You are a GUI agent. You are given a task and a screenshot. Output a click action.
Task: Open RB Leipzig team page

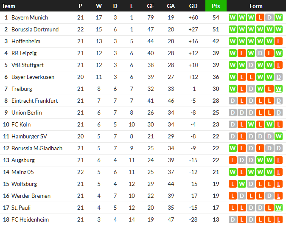pyautogui.click(x=24, y=53)
